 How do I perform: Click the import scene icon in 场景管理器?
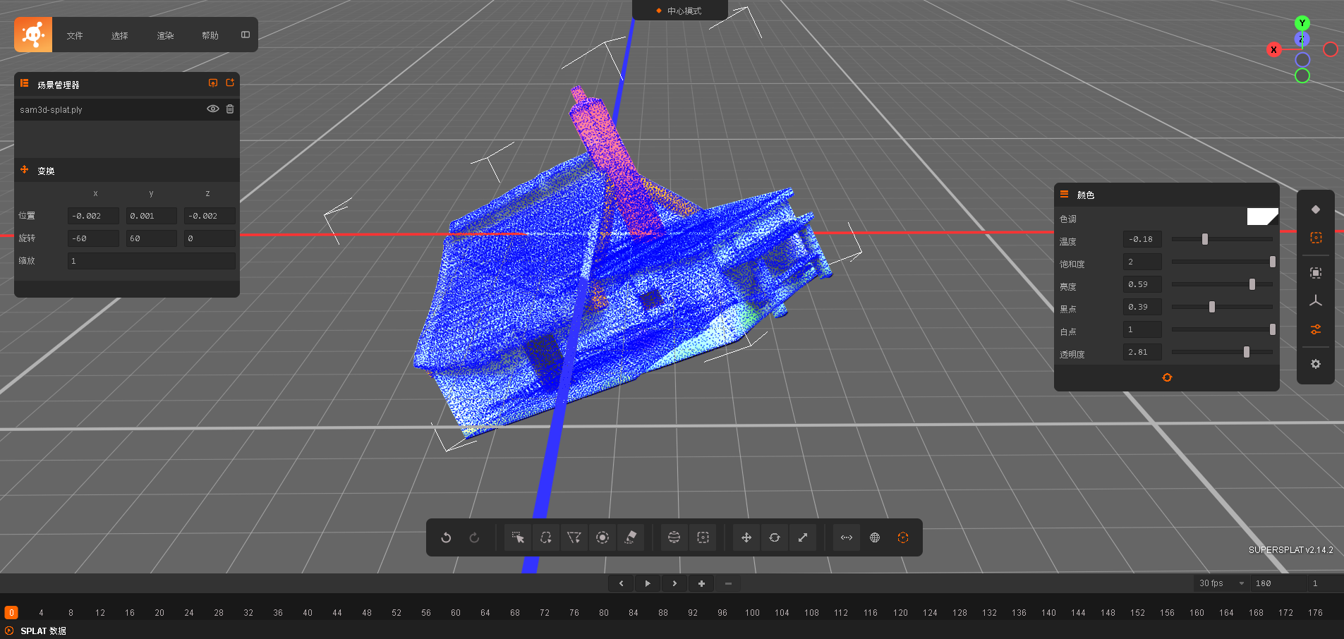click(x=213, y=83)
